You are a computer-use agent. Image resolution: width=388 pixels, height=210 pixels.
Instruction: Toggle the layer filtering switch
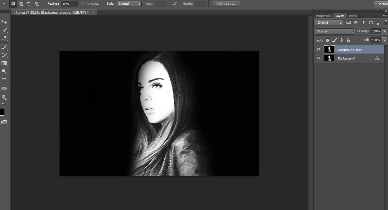[386, 23]
